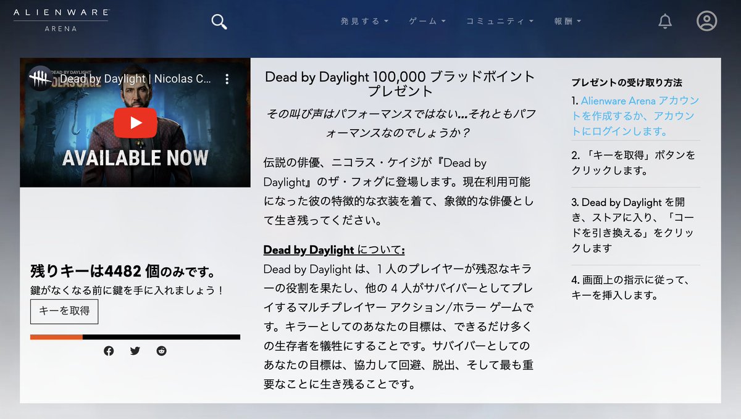Click the italic その叫び声は tagline

pyautogui.click(x=400, y=123)
